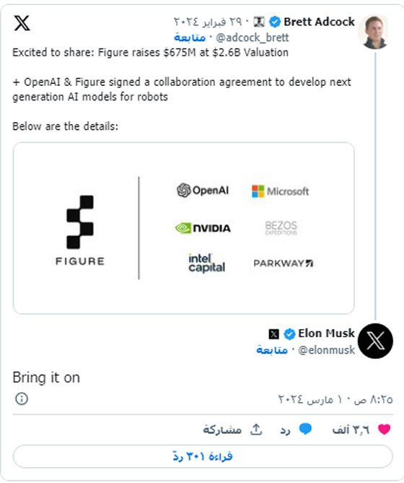Click the X affiliate badge beside Elon Musk
404x483 pixels.
coord(273,334)
